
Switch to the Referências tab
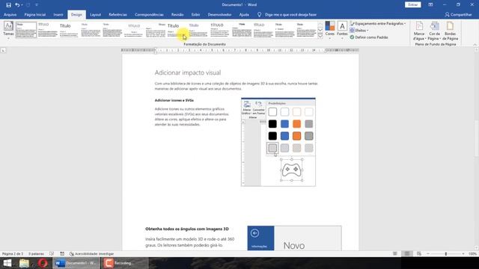click(x=118, y=15)
